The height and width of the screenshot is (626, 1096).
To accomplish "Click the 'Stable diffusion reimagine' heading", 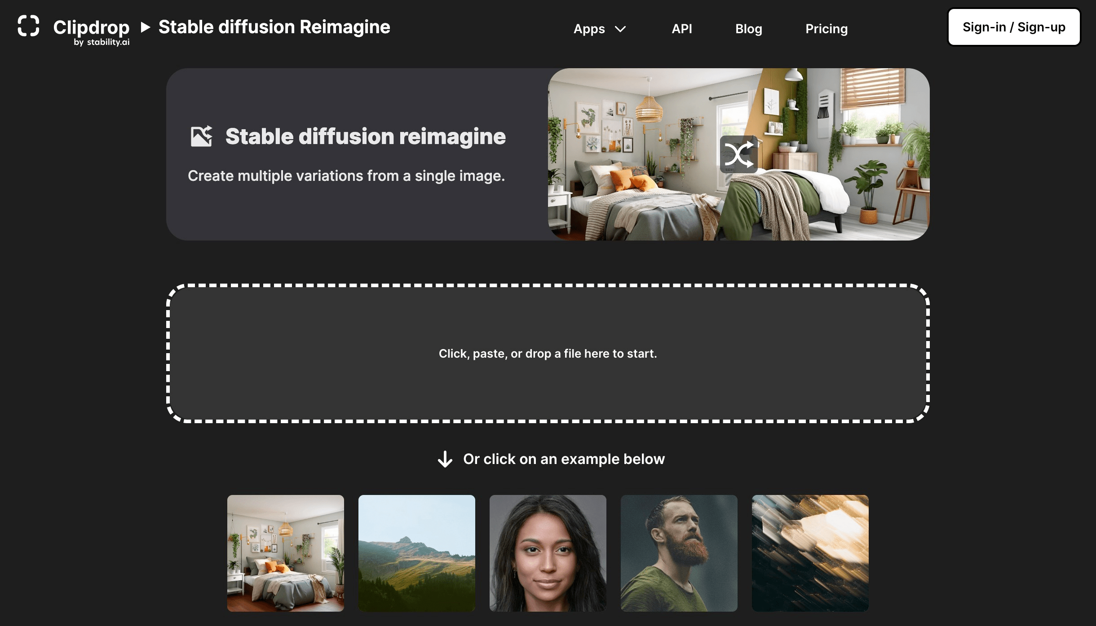I will coord(366,136).
